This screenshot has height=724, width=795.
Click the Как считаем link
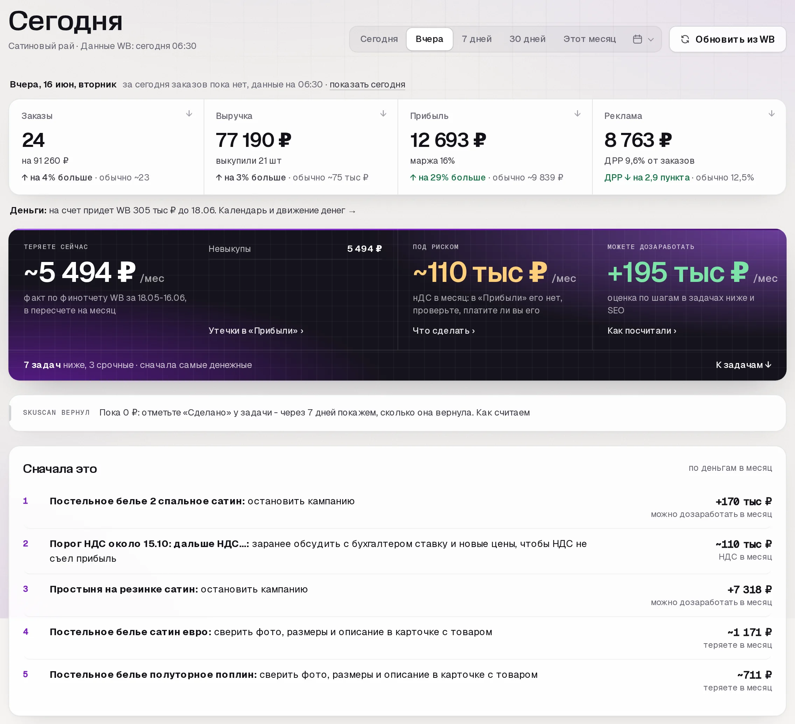(x=503, y=413)
